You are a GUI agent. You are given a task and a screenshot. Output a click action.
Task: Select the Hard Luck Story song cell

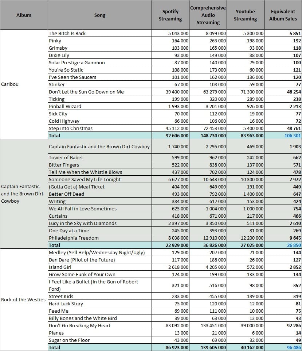pos(100,304)
